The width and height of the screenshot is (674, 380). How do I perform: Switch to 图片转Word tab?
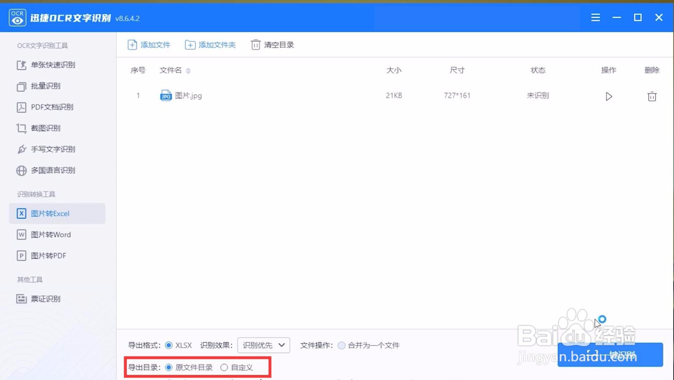click(51, 234)
